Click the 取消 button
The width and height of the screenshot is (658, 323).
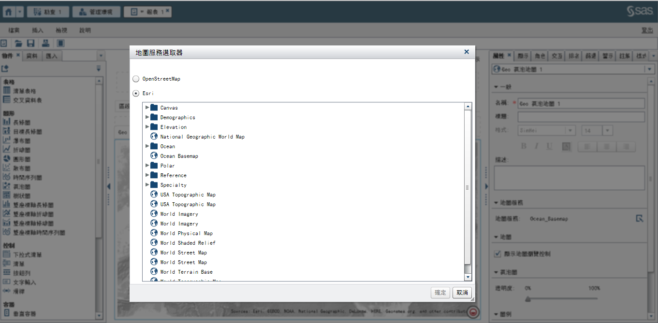(462, 293)
